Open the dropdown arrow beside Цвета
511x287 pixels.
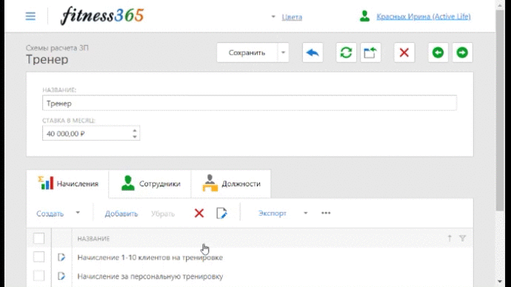pos(273,16)
